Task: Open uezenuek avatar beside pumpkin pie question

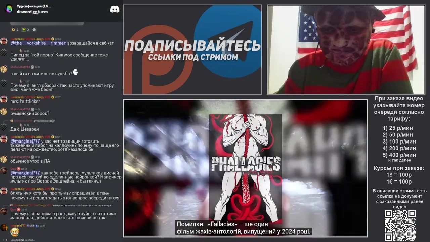Action: [x=4, y=139]
